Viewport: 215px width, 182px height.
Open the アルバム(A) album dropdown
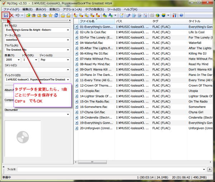[x=68, y=50]
